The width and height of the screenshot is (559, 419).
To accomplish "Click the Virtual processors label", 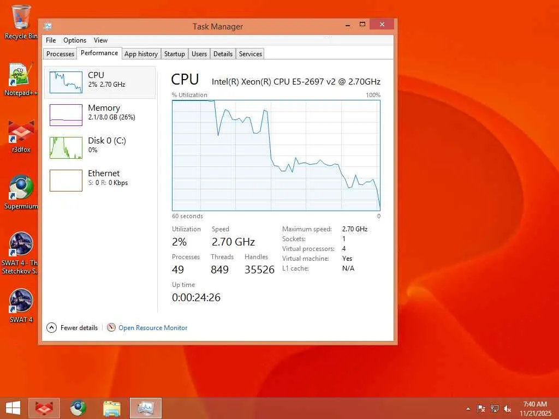I will click(x=308, y=249).
